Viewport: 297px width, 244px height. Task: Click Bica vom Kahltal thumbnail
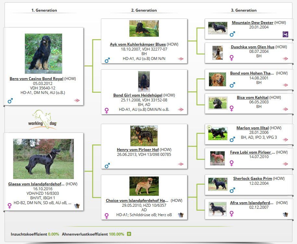tap(217, 103)
